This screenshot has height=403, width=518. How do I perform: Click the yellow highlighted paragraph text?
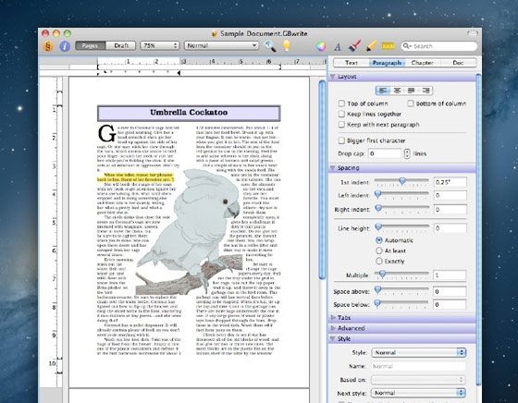click(135, 177)
